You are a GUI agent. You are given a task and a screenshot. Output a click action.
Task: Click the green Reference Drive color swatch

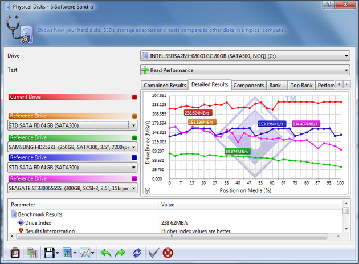pyautogui.click(x=134, y=137)
